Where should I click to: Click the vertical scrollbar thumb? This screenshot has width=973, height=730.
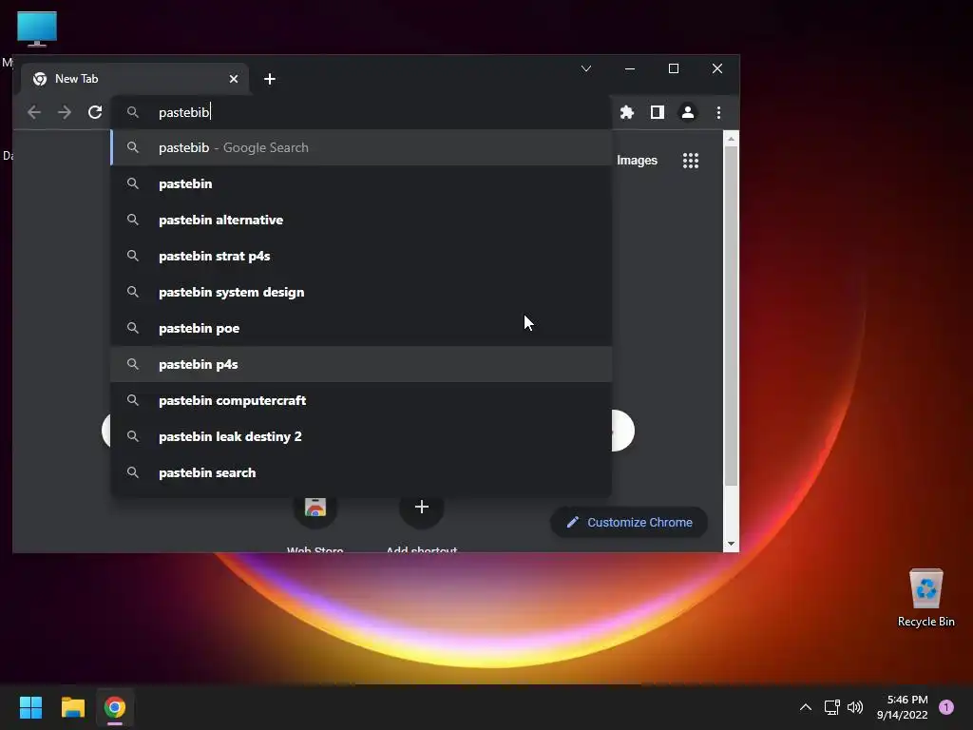(731, 316)
